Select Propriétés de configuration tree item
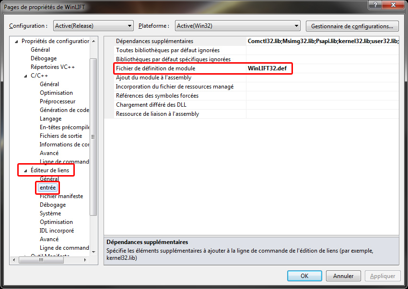 55,41
